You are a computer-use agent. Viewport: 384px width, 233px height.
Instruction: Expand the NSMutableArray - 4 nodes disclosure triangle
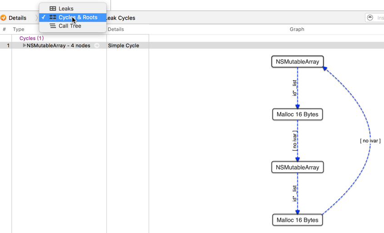click(25, 45)
